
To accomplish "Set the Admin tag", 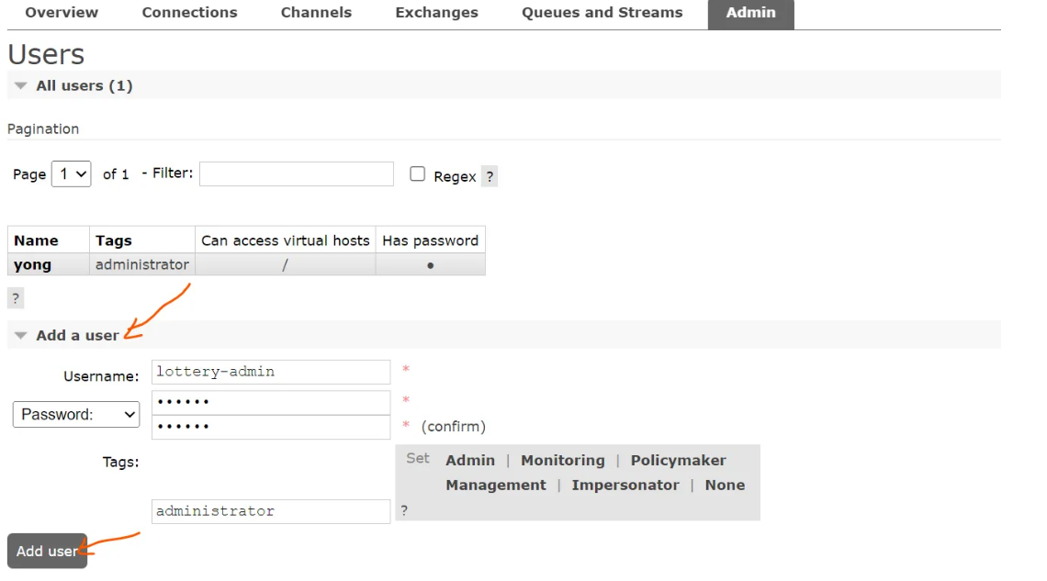I will [x=470, y=461].
